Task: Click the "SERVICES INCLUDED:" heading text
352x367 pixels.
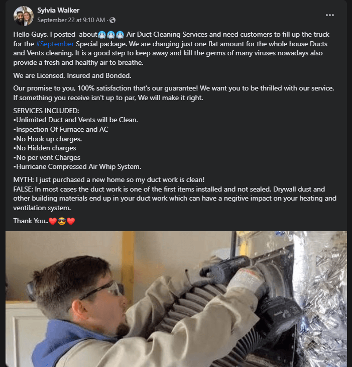Action: coord(46,111)
